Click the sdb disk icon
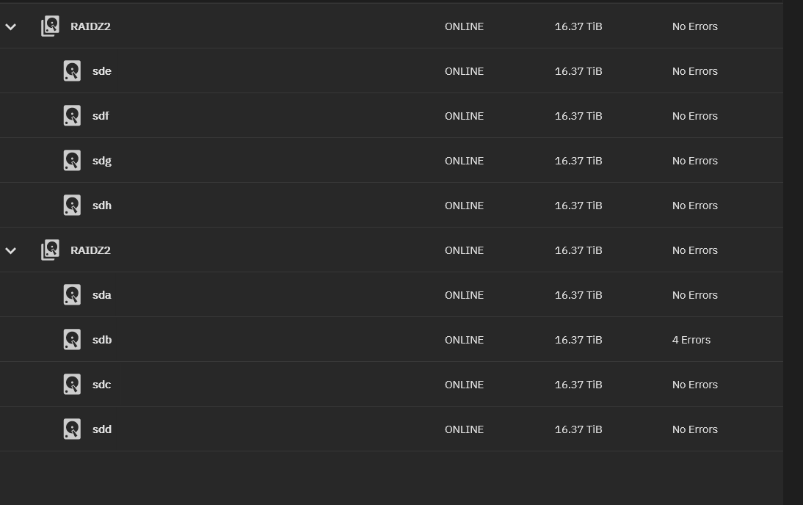The height and width of the screenshot is (505, 803). point(72,340)
